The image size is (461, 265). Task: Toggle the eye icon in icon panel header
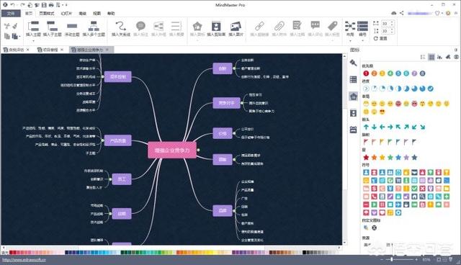[456, 57]
